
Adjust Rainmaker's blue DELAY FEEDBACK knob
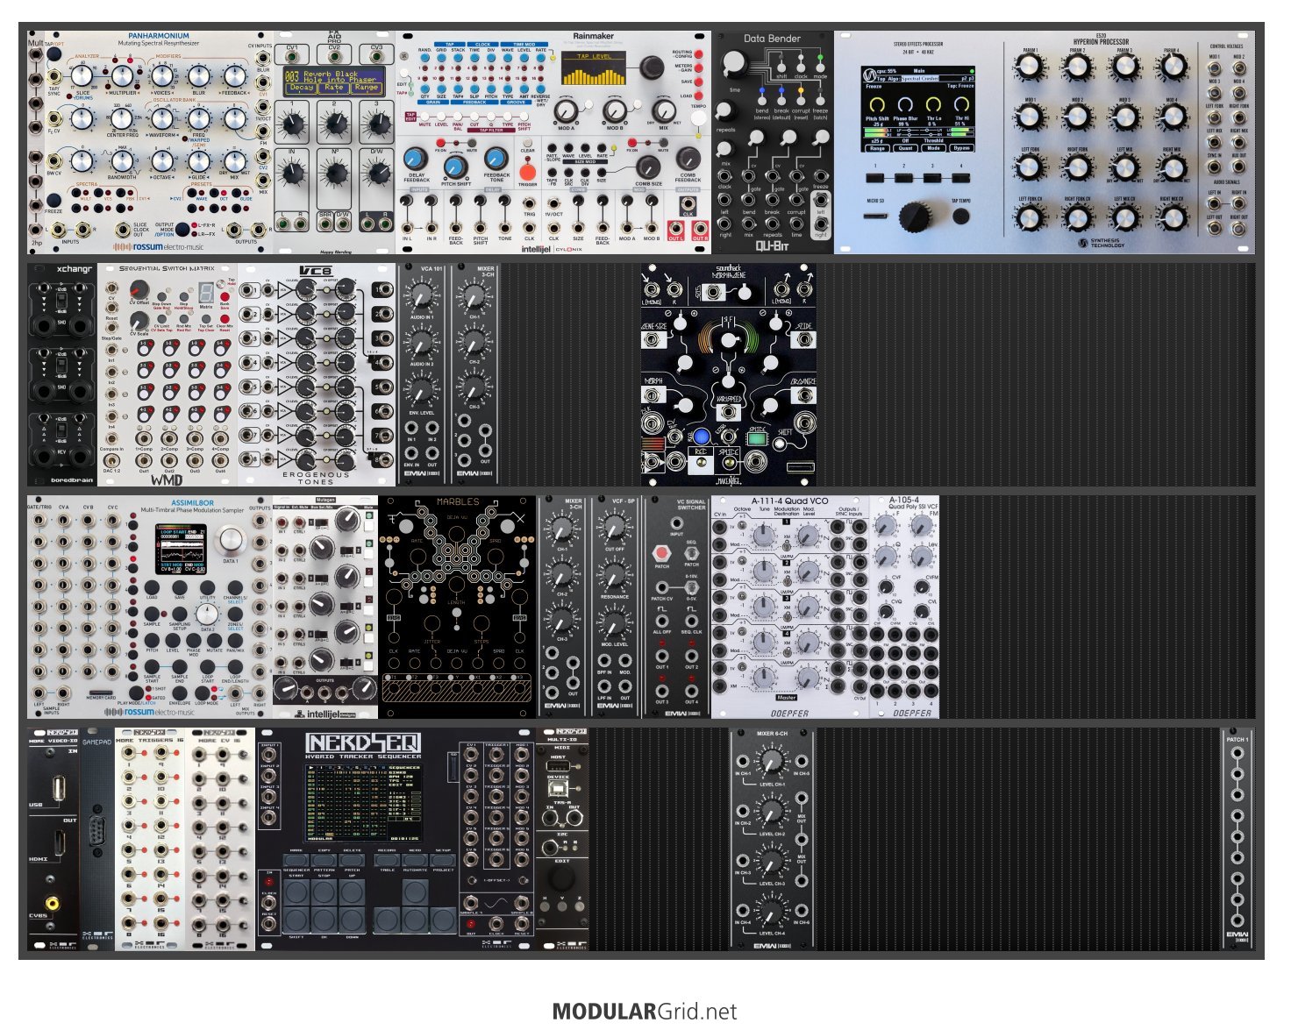coord(416,160)
